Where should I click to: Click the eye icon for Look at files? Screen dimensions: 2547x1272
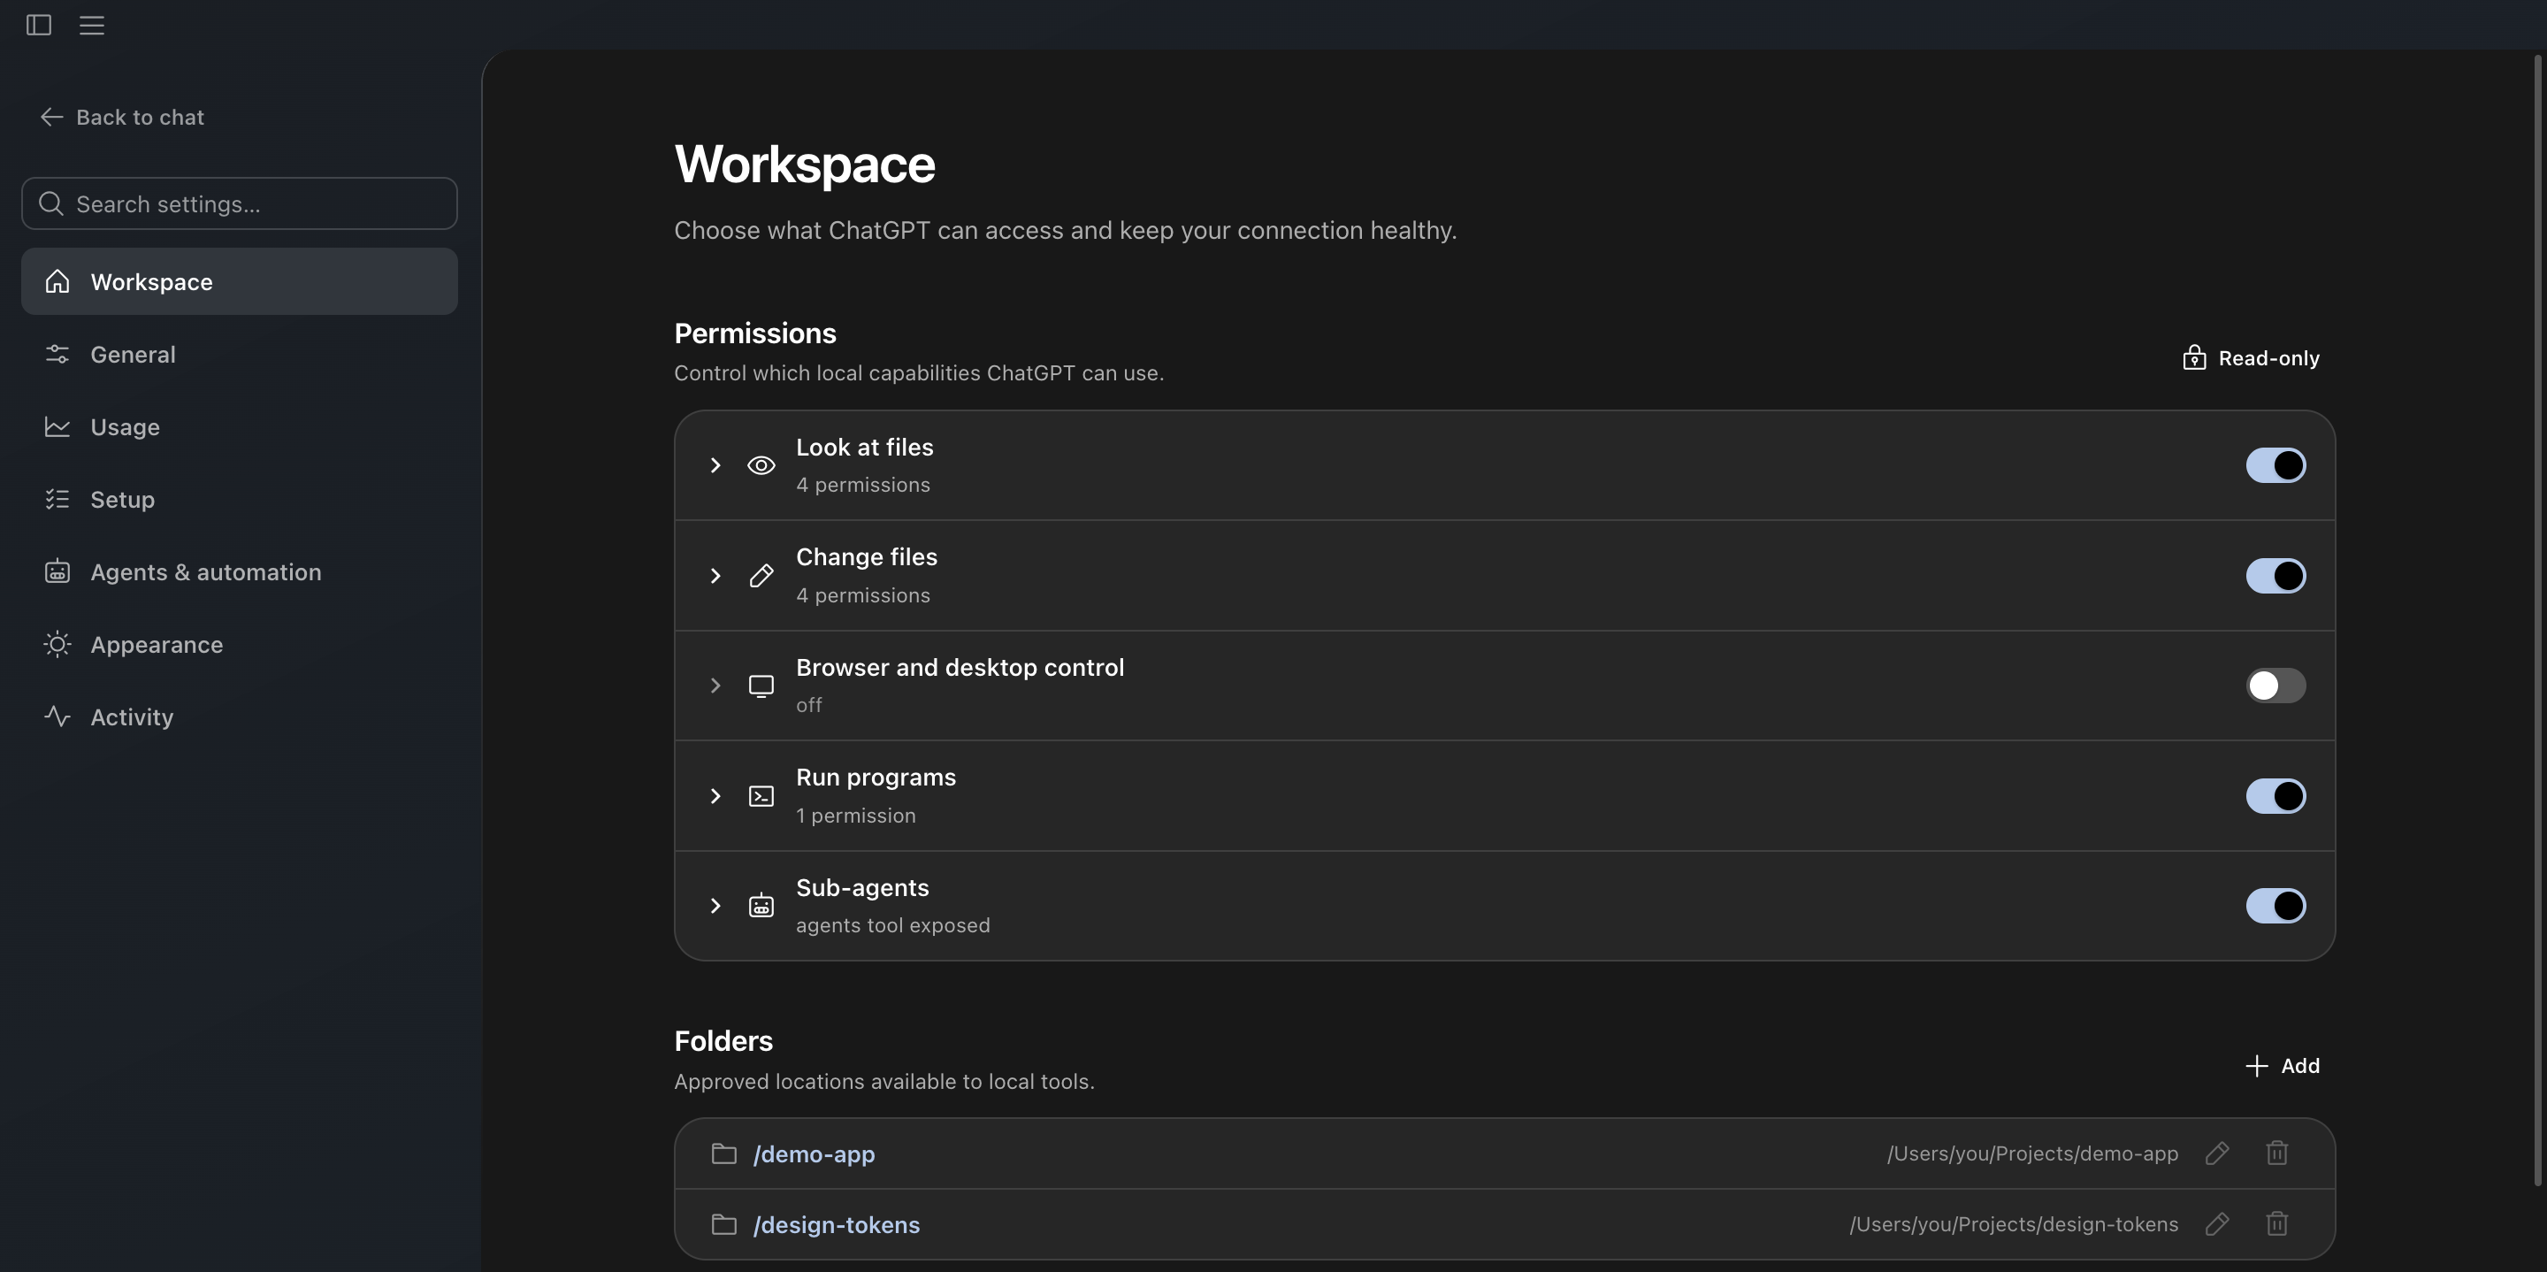point(761,466)
